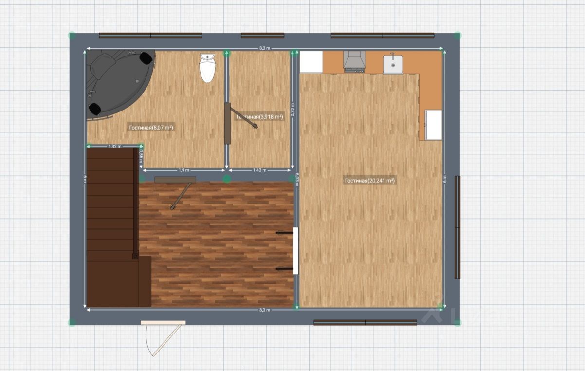Click the room label "Гостиная(20,241 m²)"
Viewport: 585px width, 371px height.
[x=369, y=181]
